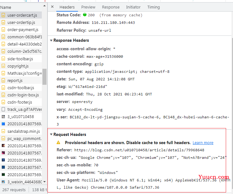Viewport: 233px width, 194px height.
Task: Select the 3_weixin_44643680 request row
Action: coord(21,182)
